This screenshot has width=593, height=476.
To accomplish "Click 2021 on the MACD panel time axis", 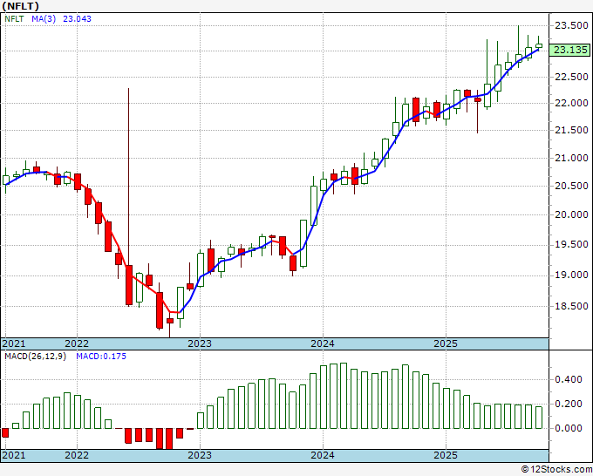I will click(x=14, y=455).
